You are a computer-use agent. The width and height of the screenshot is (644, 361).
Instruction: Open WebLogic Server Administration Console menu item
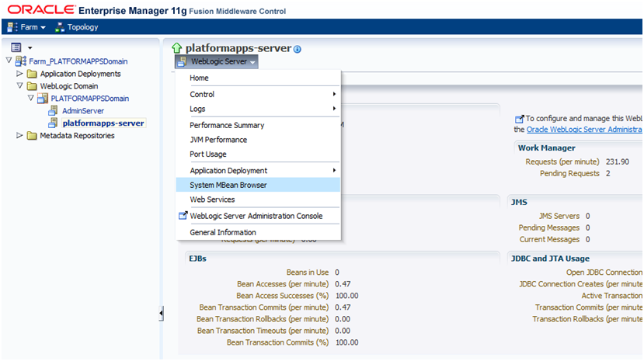point(258,216)
